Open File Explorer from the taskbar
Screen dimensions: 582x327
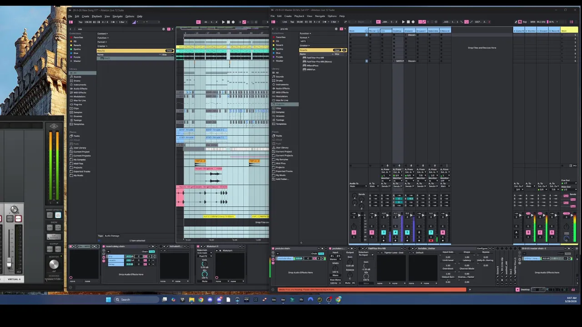click(x=191, y=299)
